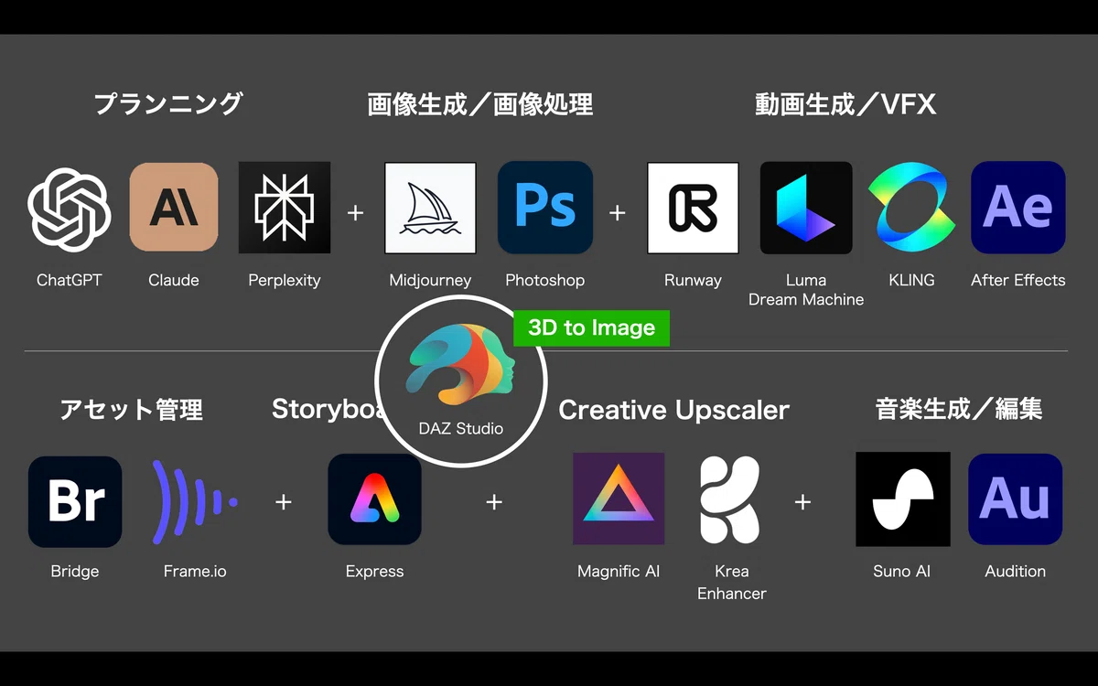
Task: Click the DAZ Studio text label
Action: (461, 428)
